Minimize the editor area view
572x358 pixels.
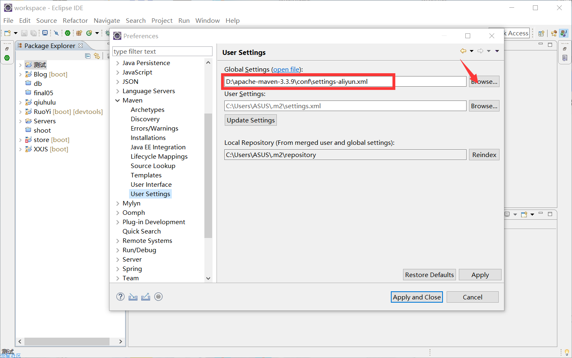point(541,44)
